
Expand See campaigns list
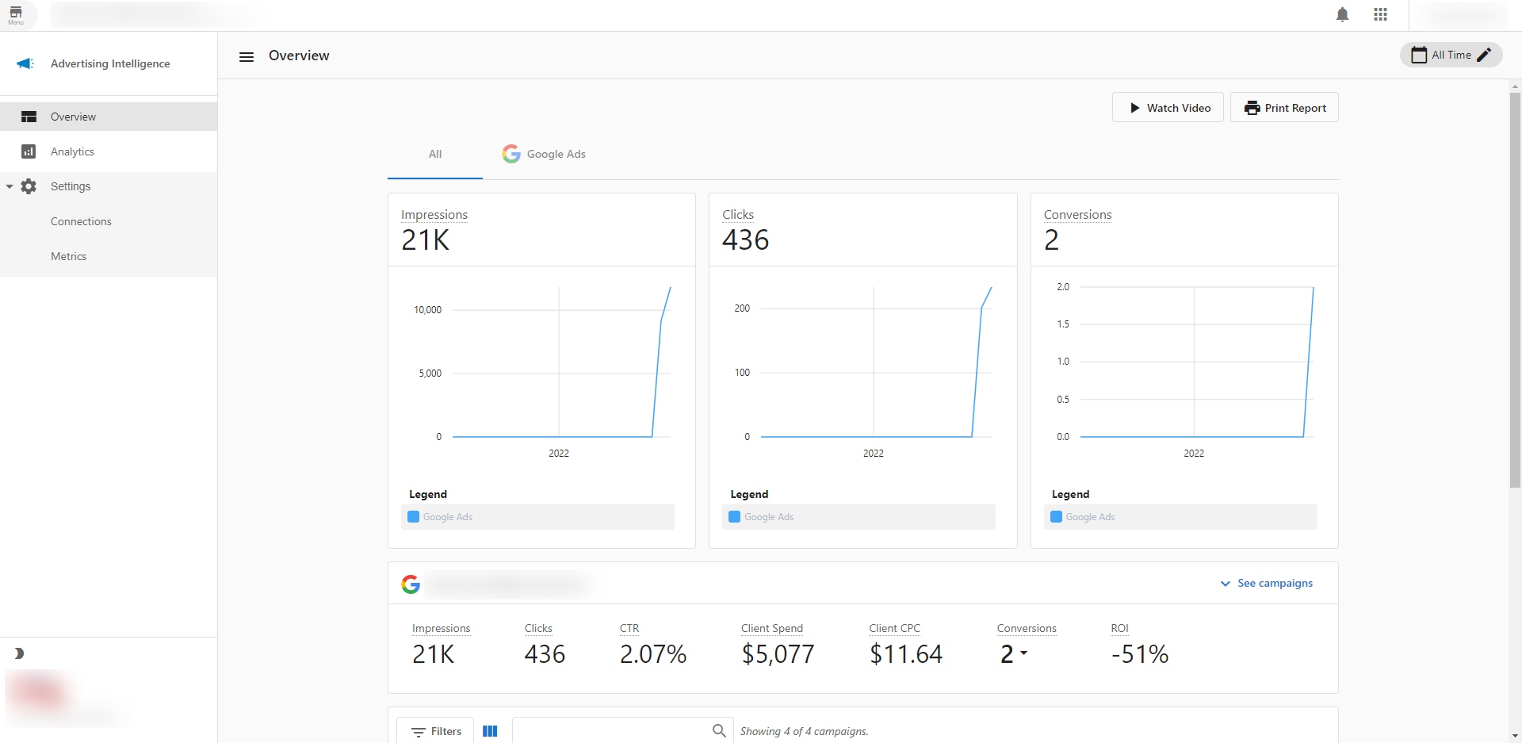[x=1267, y=583]
